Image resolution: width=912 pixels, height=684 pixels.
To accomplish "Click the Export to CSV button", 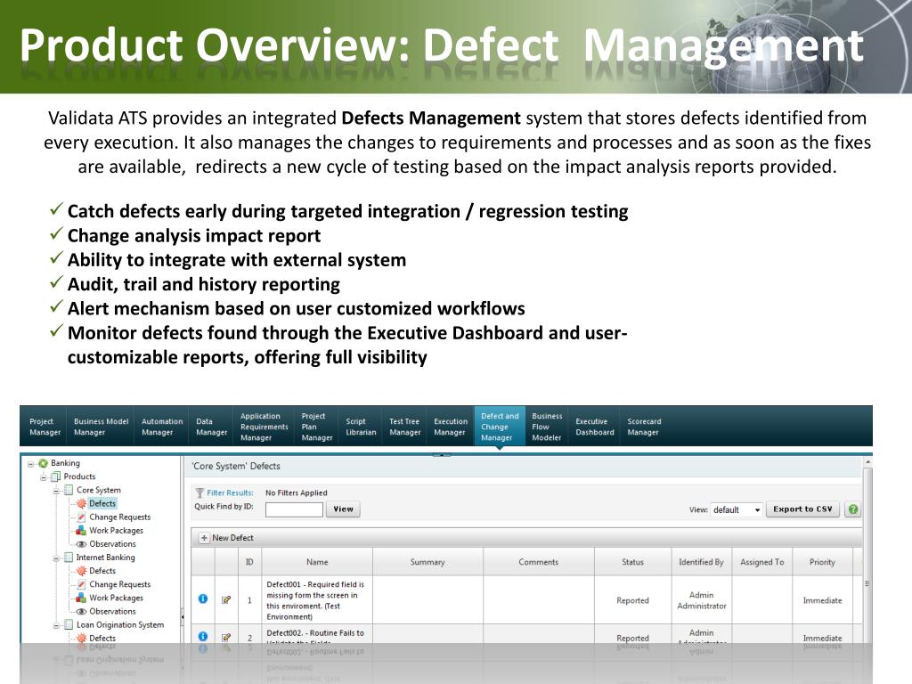I will point(802,509).
